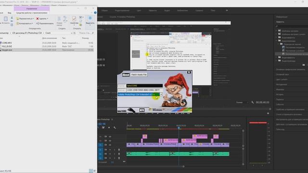308x173 pixels.
Task: Click the blue timeline playhead marker
Action: tap(179, 128)
